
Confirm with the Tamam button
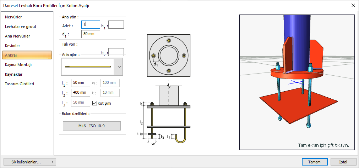314,162
